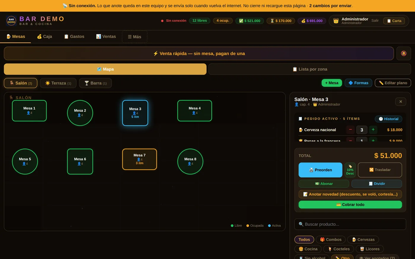Open the Formas shapes option
This screenshot has height=259, width=415.
358,83
